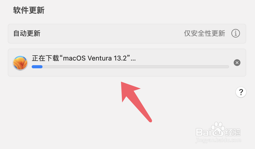This screenshot has width=255, height=149.
Task: Click the Bai letters of Baidu watermark
Action: coord(203,132)
